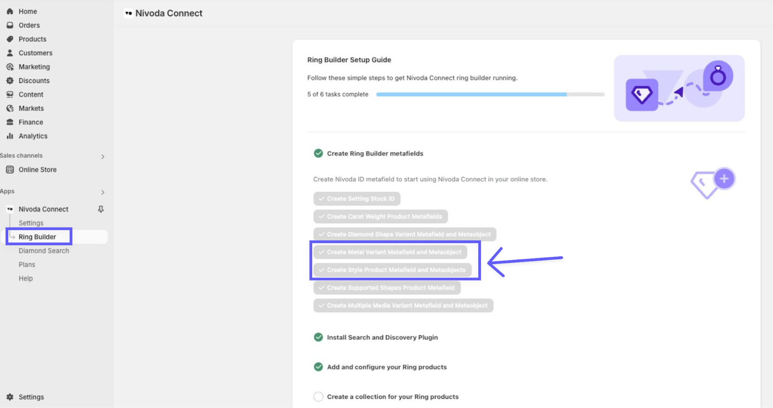Open the Analytics section
This screenshot has width=773, height=408.
click(33, 136)
